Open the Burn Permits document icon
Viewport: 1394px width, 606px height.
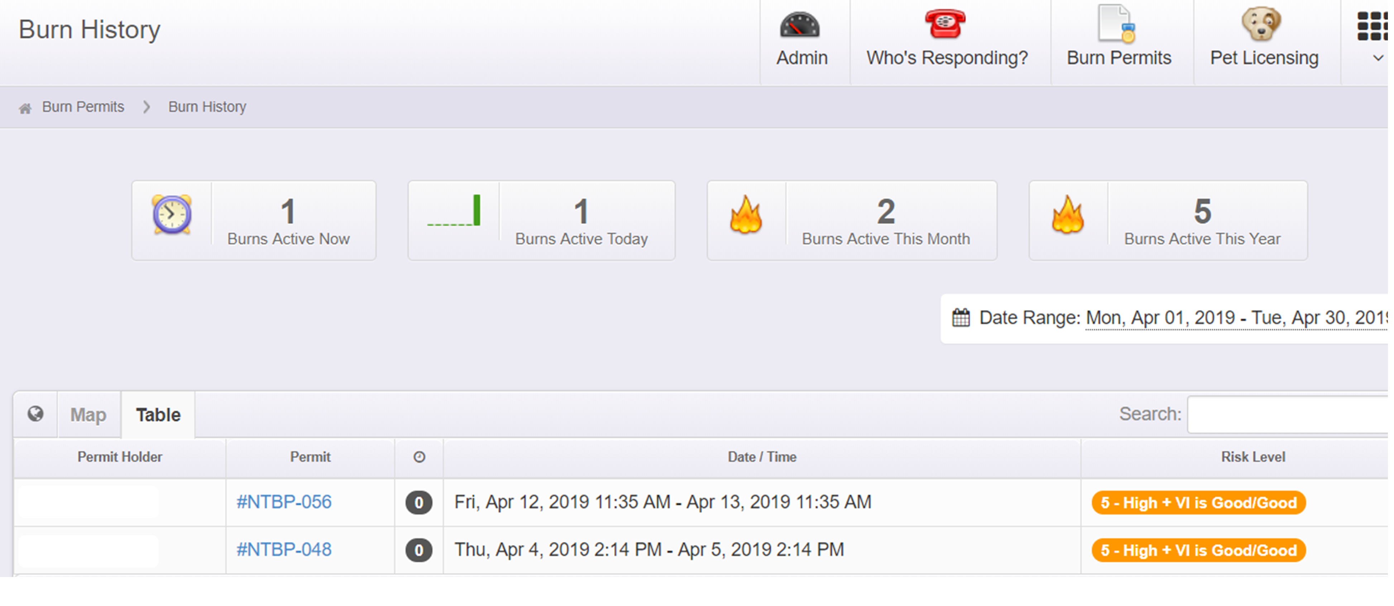point(1116,24)
